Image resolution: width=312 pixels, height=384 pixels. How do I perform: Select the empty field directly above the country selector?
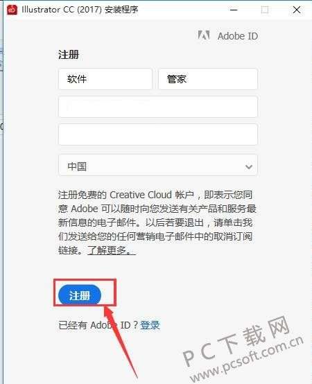click(x=158, y=134)
